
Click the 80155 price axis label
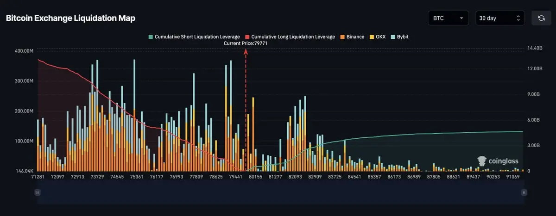tap(256, 177)
